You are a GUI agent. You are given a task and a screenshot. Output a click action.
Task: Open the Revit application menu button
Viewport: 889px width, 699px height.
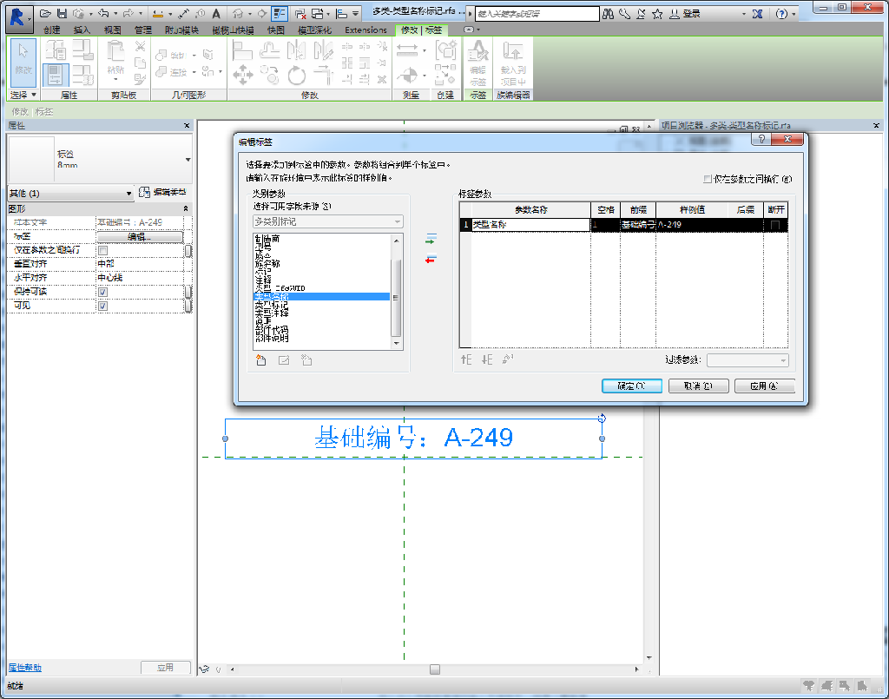tap(17, 17)
